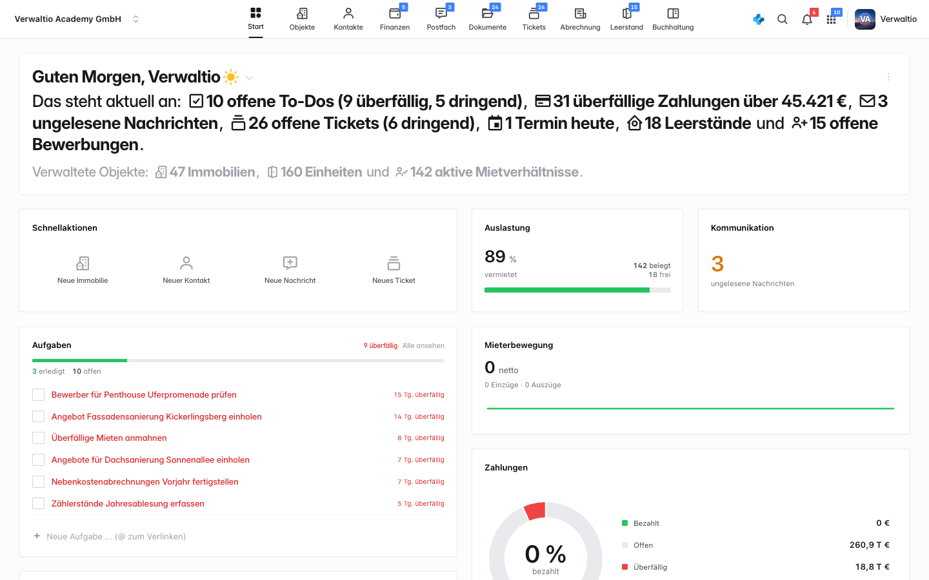Click the 9 überfällig filter in Aufgaben
929x580 pixels.
click(x=380, y=346)
